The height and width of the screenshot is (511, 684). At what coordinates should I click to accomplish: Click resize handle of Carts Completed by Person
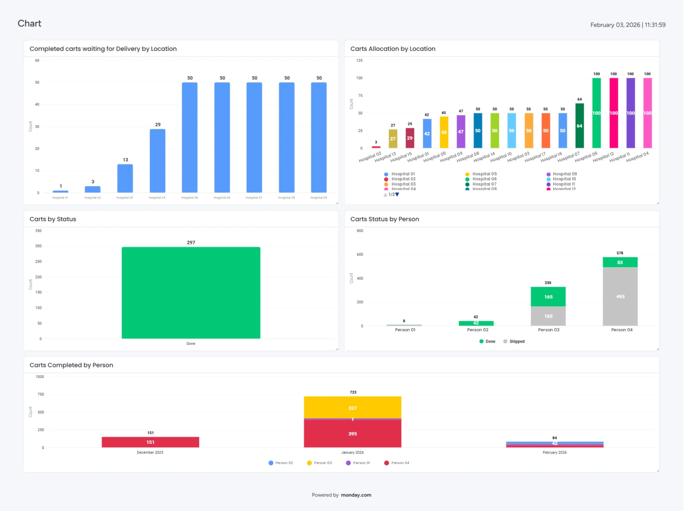[x=658, y=470]
